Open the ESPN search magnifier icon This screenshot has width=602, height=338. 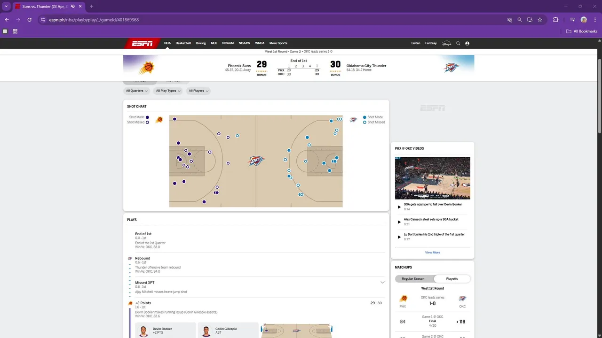[x=458, y=43]
